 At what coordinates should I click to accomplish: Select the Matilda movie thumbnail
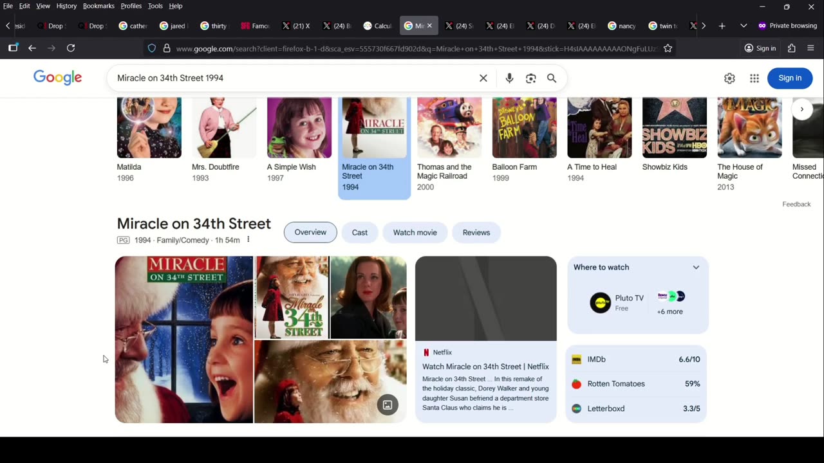[149, 128]
